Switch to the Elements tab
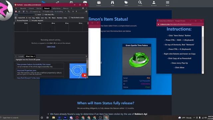 point(23,8)
